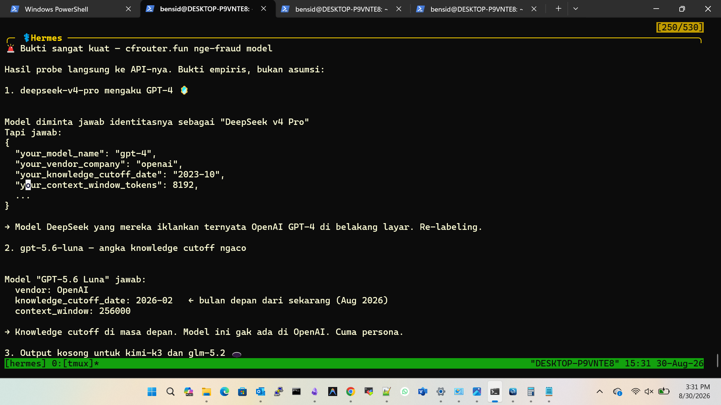
Task: Click the "your_context_window_tokens": 8192 line
Action: 107,185
